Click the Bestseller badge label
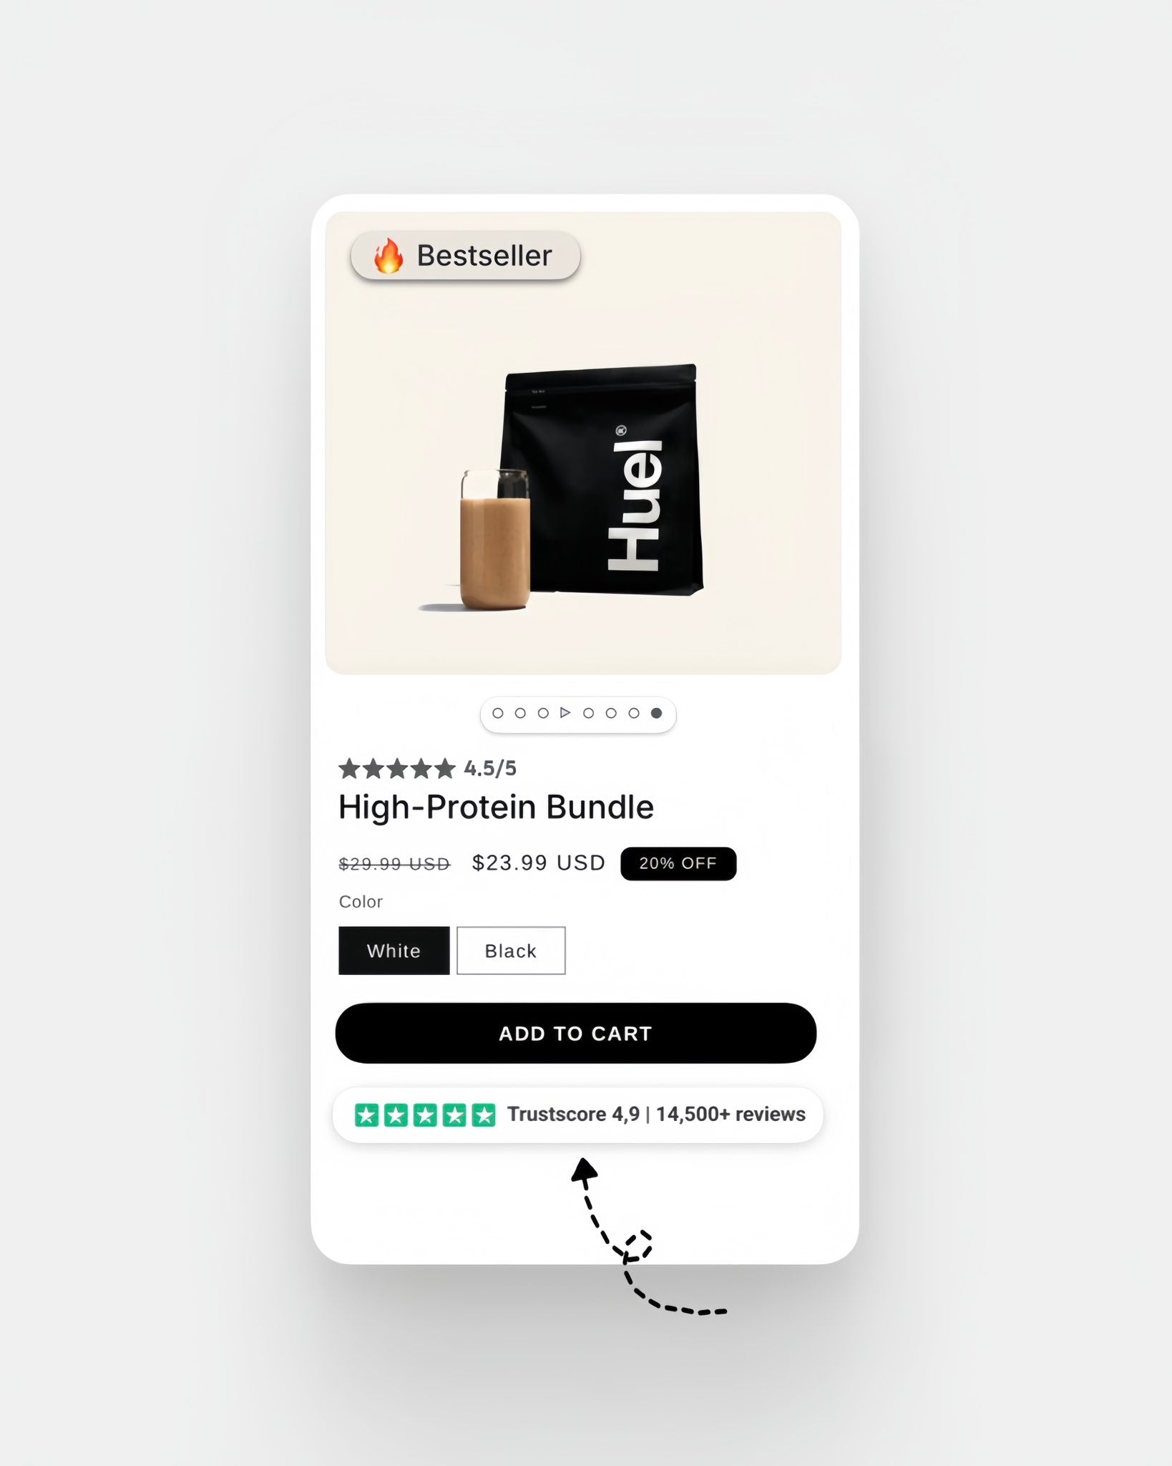The width and height of the screenshot is (1172, 1466). [x=484, y=256]
